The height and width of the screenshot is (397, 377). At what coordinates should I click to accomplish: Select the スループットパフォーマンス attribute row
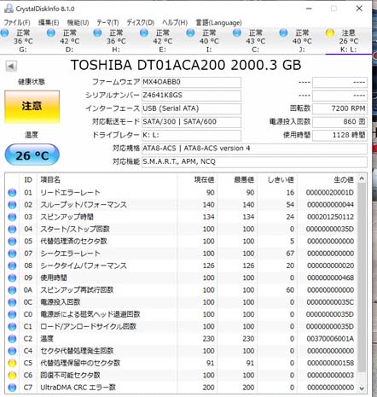click(x=181, y=205)
